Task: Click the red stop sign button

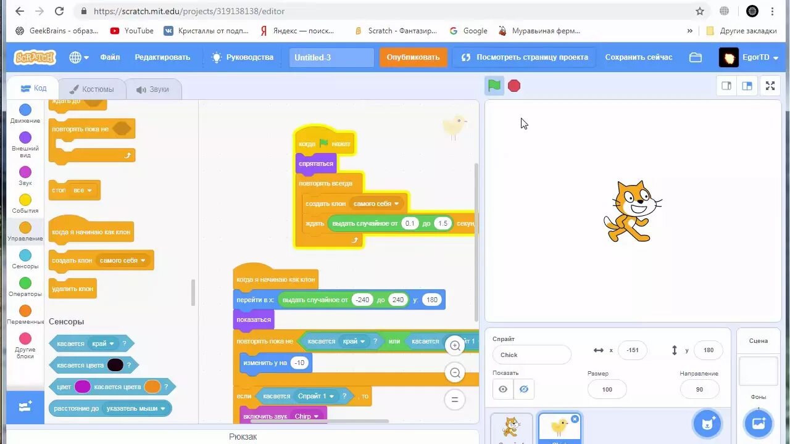Action: (514, 86)
